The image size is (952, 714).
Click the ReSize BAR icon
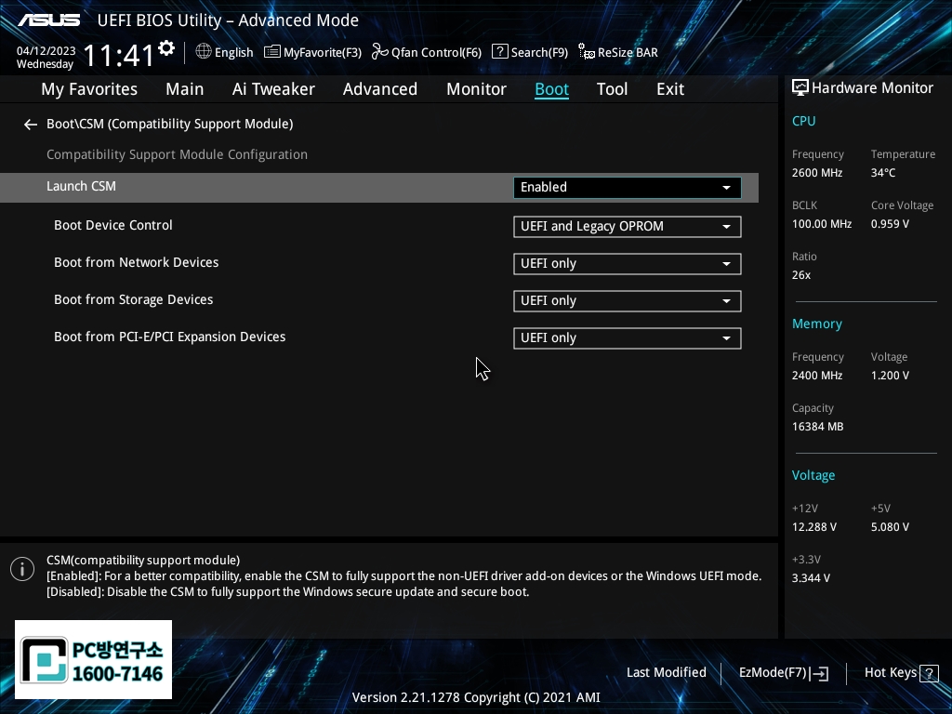coord(587,52)
